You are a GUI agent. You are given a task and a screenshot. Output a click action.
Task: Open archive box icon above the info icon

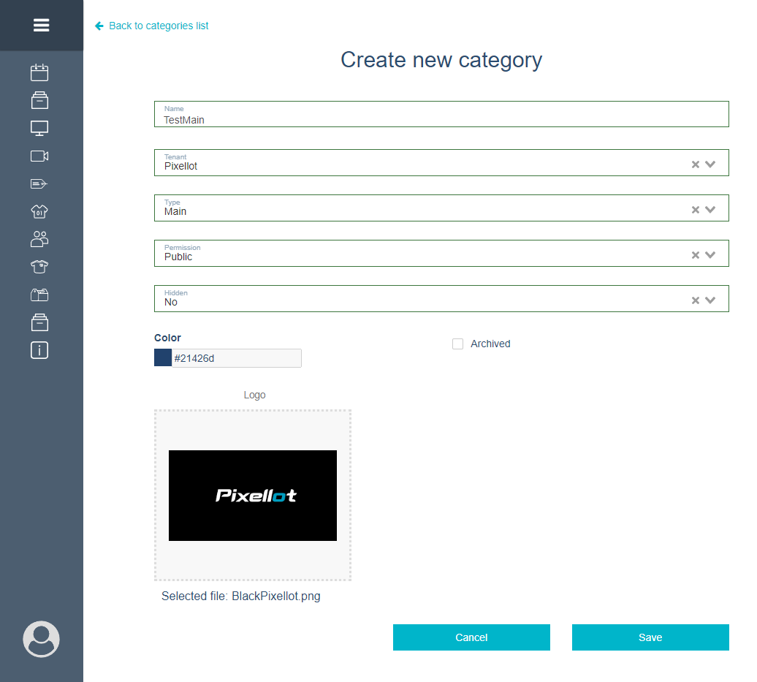(39, 322)
